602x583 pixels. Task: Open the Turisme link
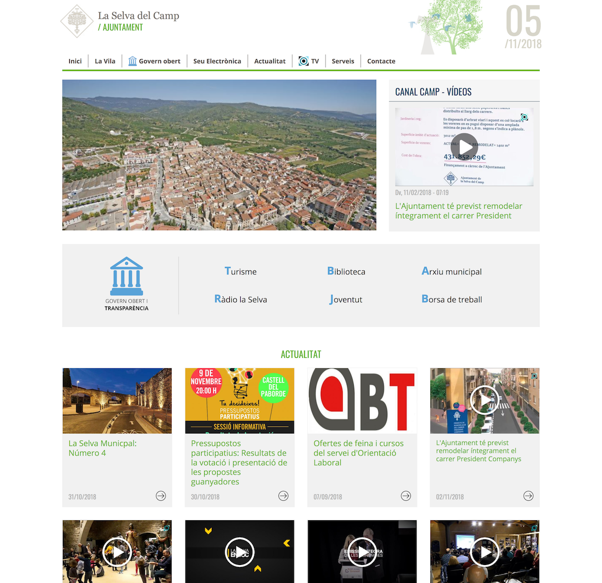pyautogui.click(x=241, y=271)
